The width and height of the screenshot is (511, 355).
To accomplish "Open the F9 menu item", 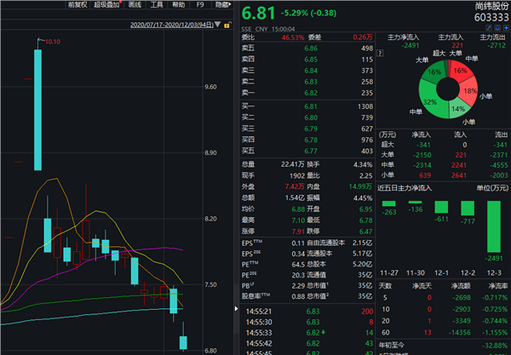I will [200, 4].
